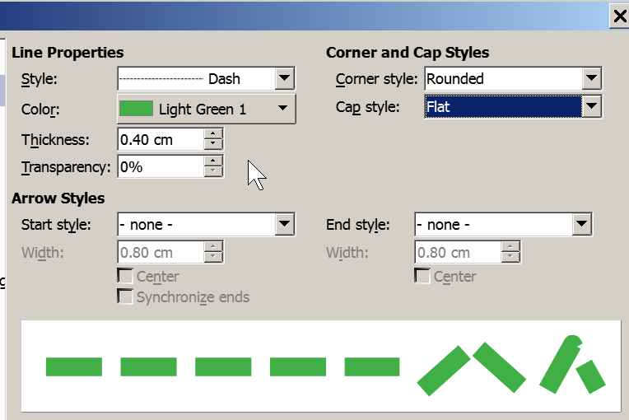Screen dimensions: 629x420
Task: Click into the Transparency 0% field
Action: pos(161,167)
